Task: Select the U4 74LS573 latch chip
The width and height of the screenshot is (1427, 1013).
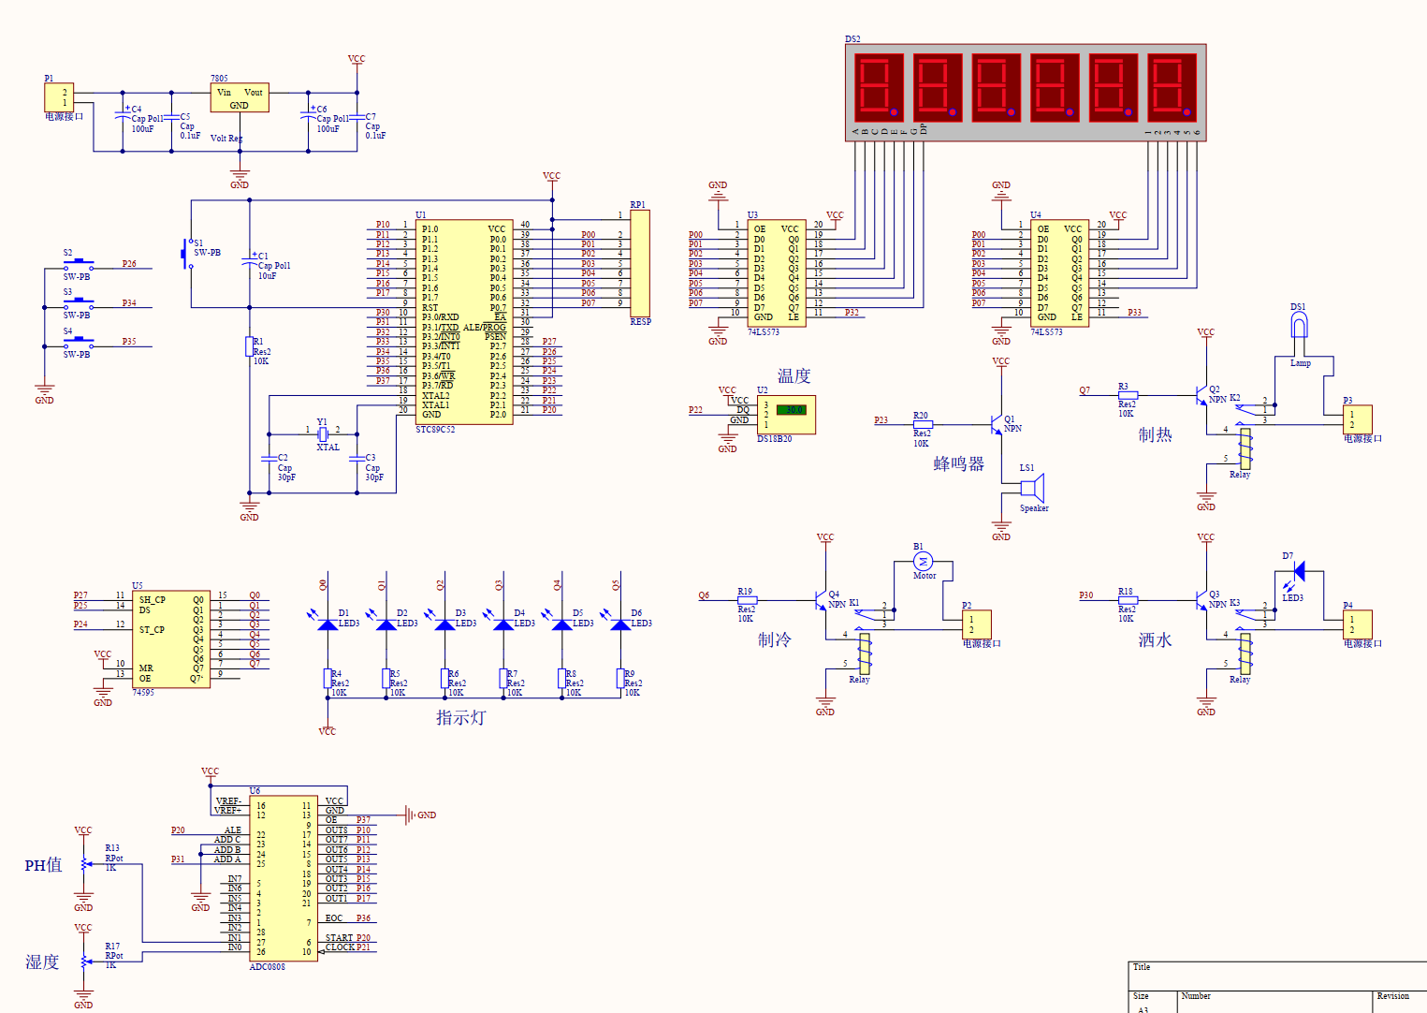Action: [1059, 273]
